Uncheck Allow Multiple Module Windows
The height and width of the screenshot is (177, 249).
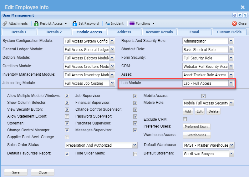tap(67, 96)
